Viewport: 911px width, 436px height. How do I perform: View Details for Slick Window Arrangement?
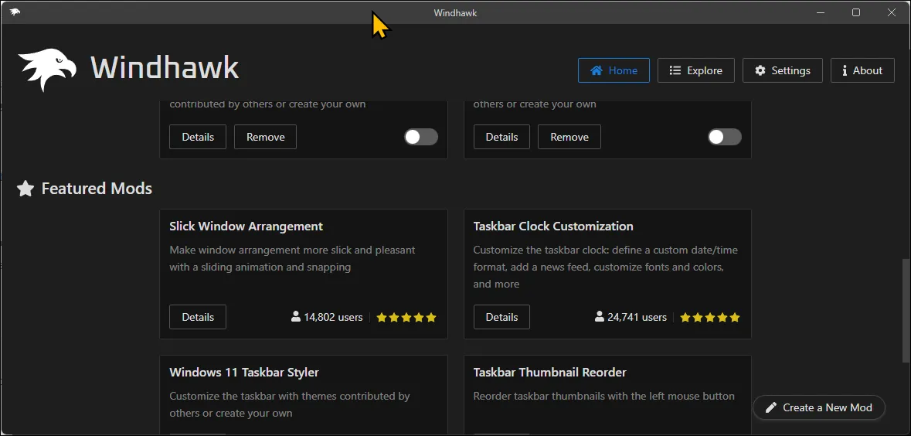[198, 317]
